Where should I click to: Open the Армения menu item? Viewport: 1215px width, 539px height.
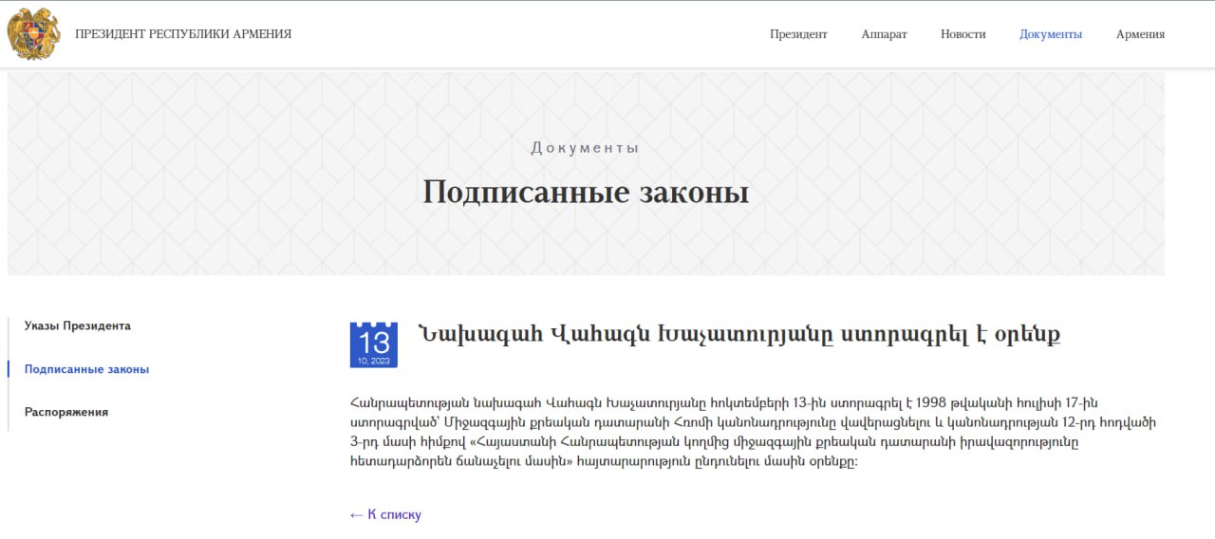1140,34
